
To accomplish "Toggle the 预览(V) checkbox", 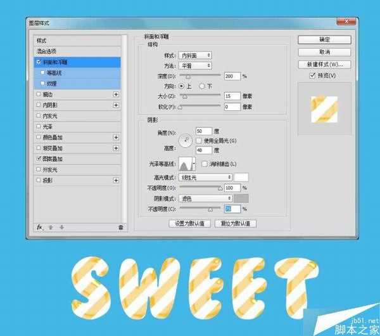I will tap(312, 75).
